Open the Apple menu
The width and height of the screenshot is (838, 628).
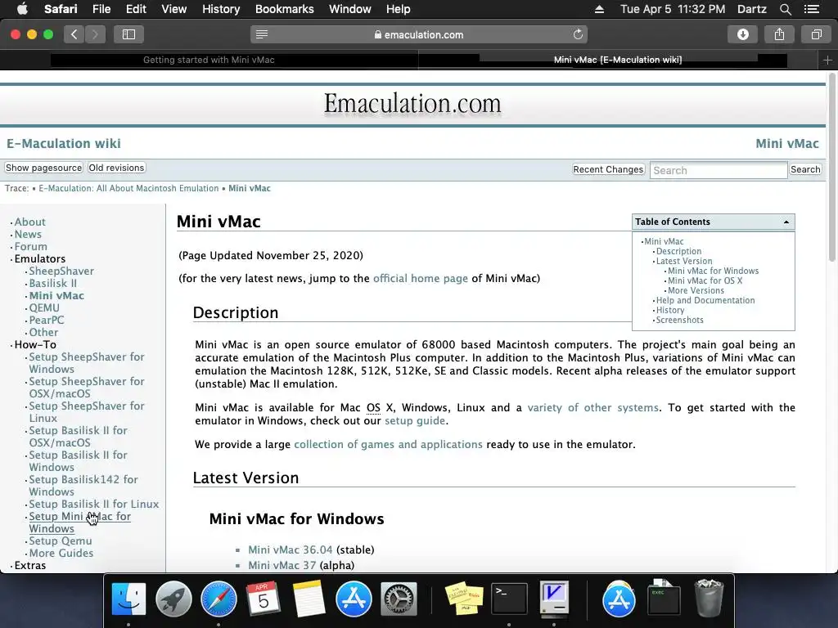[22, 9]
